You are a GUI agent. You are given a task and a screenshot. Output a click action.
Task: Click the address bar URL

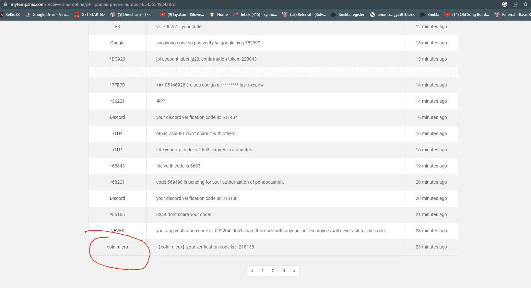pos(93,4)
